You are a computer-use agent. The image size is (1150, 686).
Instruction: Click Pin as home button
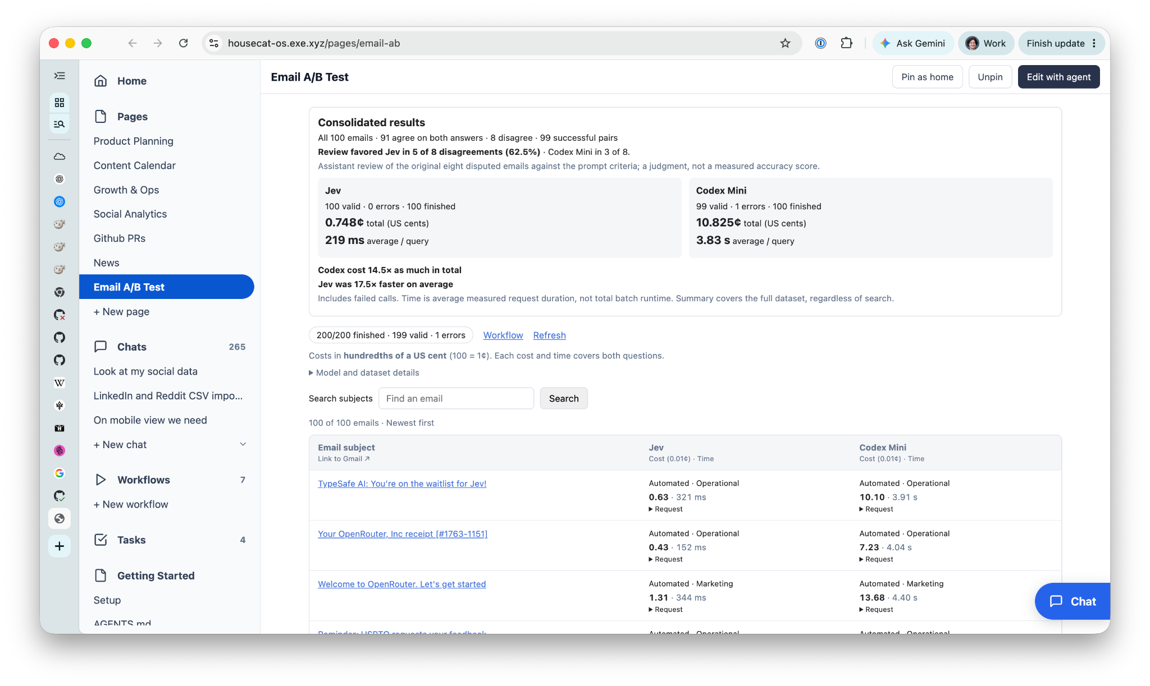[x=927, y=77]
